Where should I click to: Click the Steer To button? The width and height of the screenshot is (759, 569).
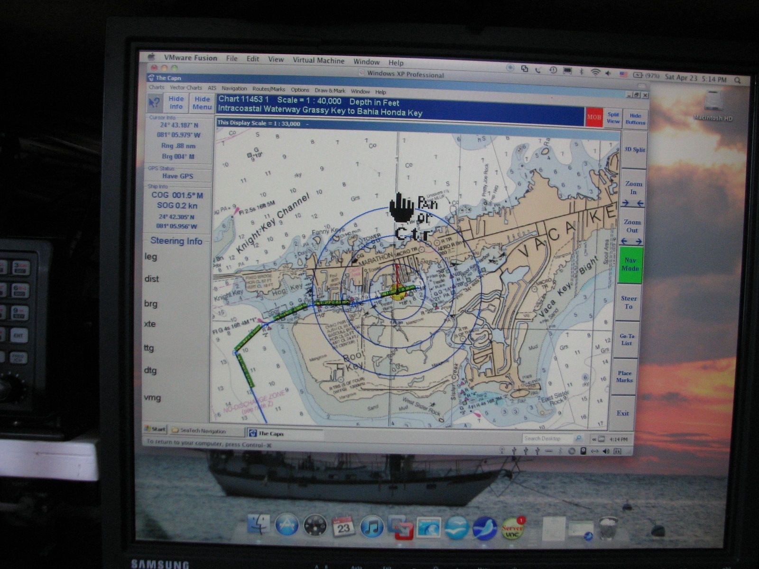pos(629,302)
